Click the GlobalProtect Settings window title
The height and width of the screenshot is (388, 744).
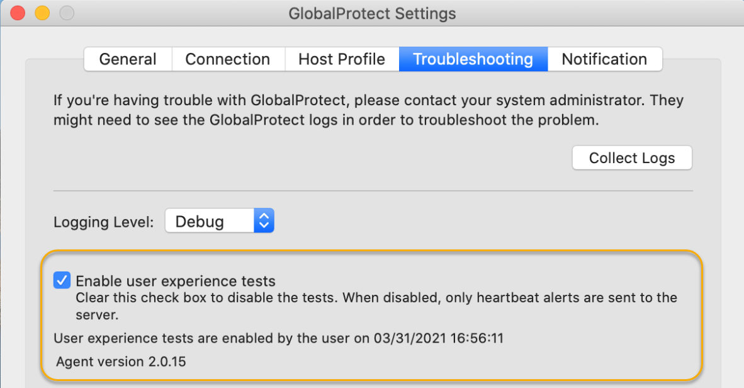click(372, 13)
